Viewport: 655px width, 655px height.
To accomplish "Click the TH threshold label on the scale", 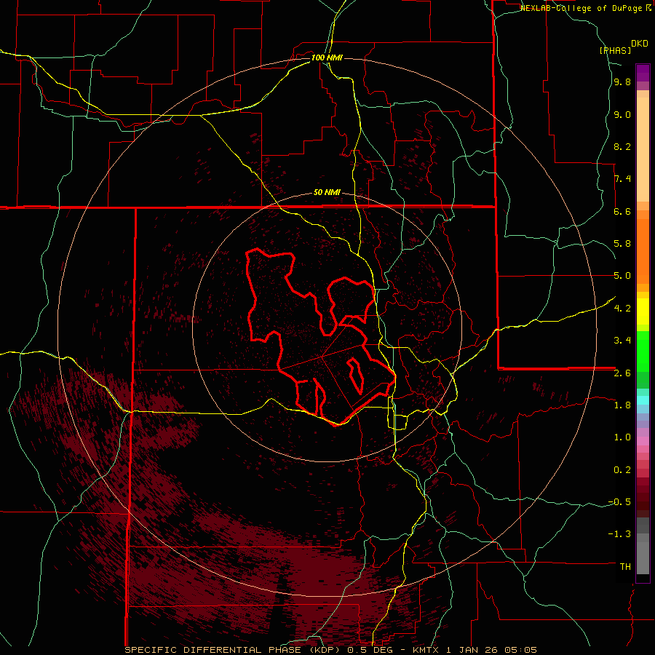I will pos(625,566).
